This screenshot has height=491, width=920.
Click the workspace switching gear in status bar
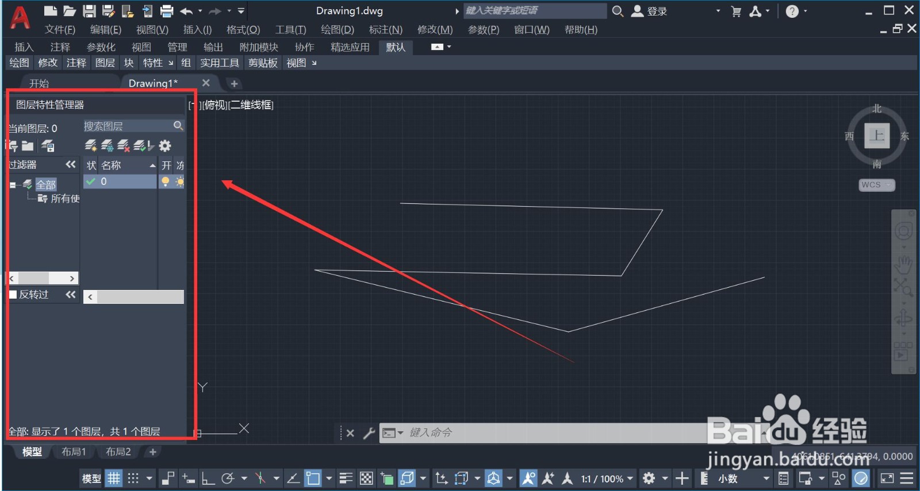649,478
